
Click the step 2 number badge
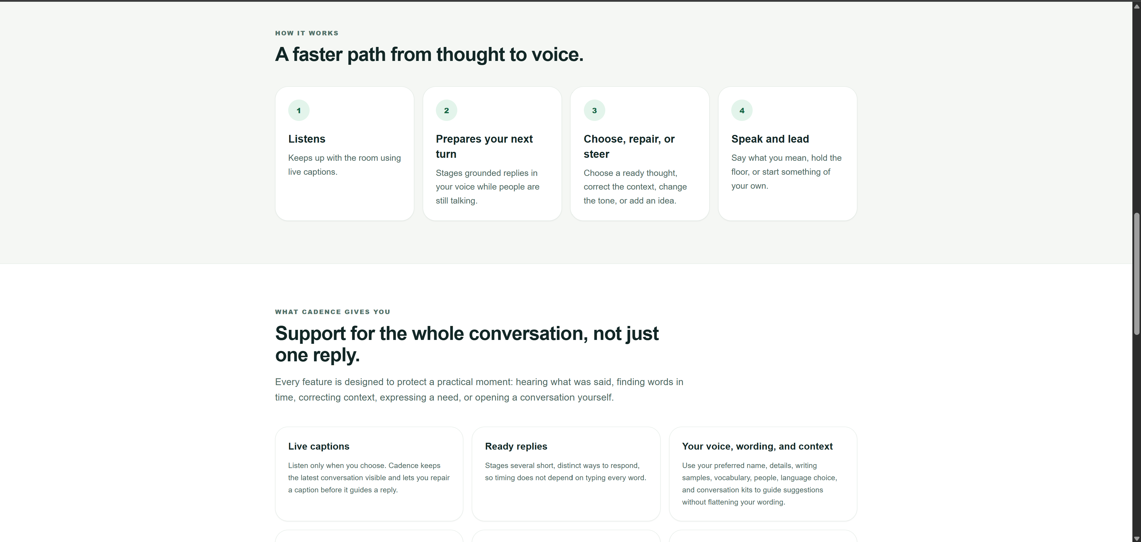click(x=447, y=110)
